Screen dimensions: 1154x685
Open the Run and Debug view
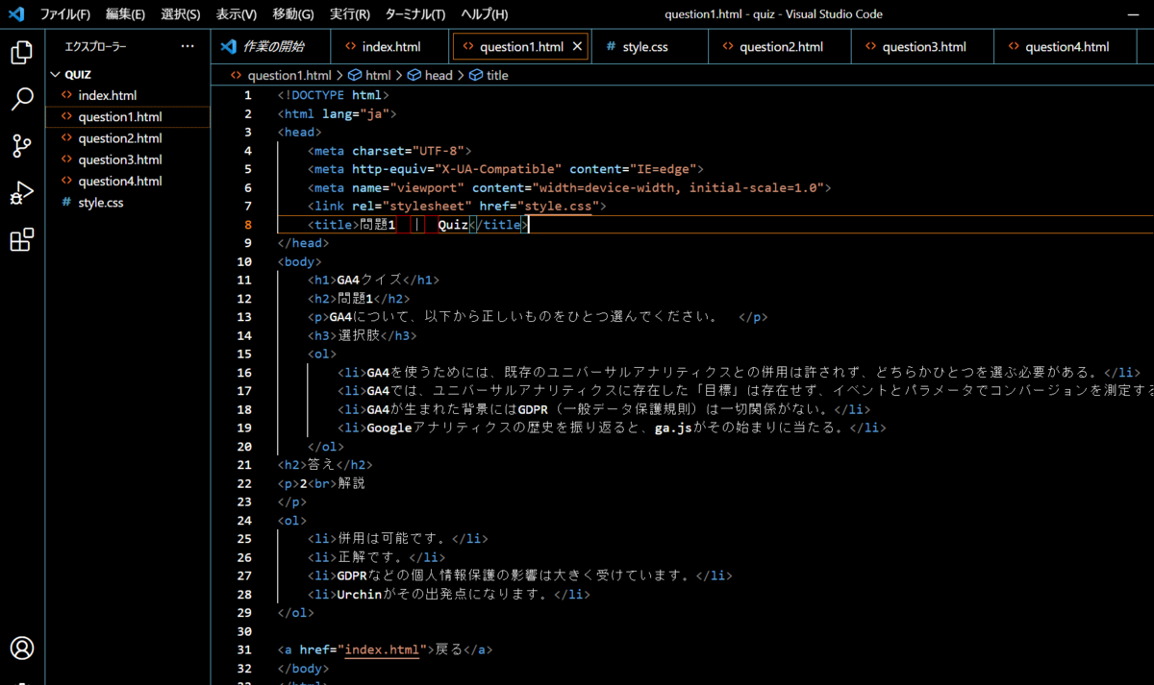coord(21,193)
